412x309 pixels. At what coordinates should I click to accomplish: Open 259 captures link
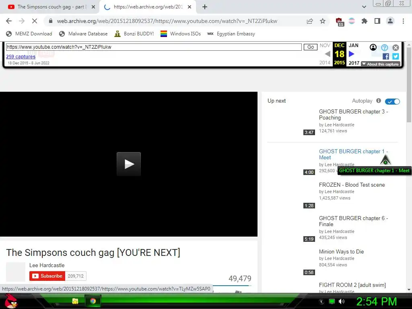click(x=21, y=56)
